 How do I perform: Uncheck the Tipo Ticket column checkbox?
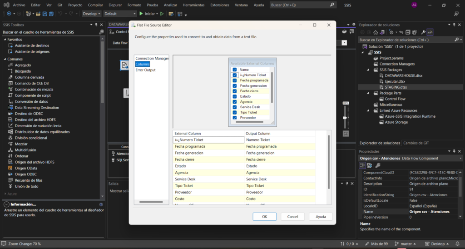click(235, 112)
